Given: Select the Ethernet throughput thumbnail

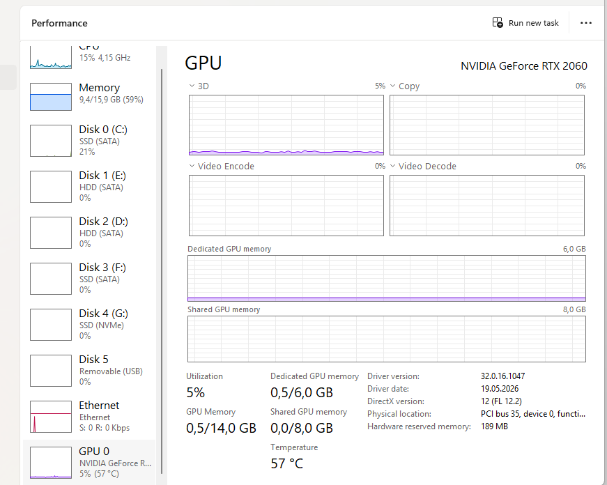Looking at the screenshot, I should click(51, 417).
